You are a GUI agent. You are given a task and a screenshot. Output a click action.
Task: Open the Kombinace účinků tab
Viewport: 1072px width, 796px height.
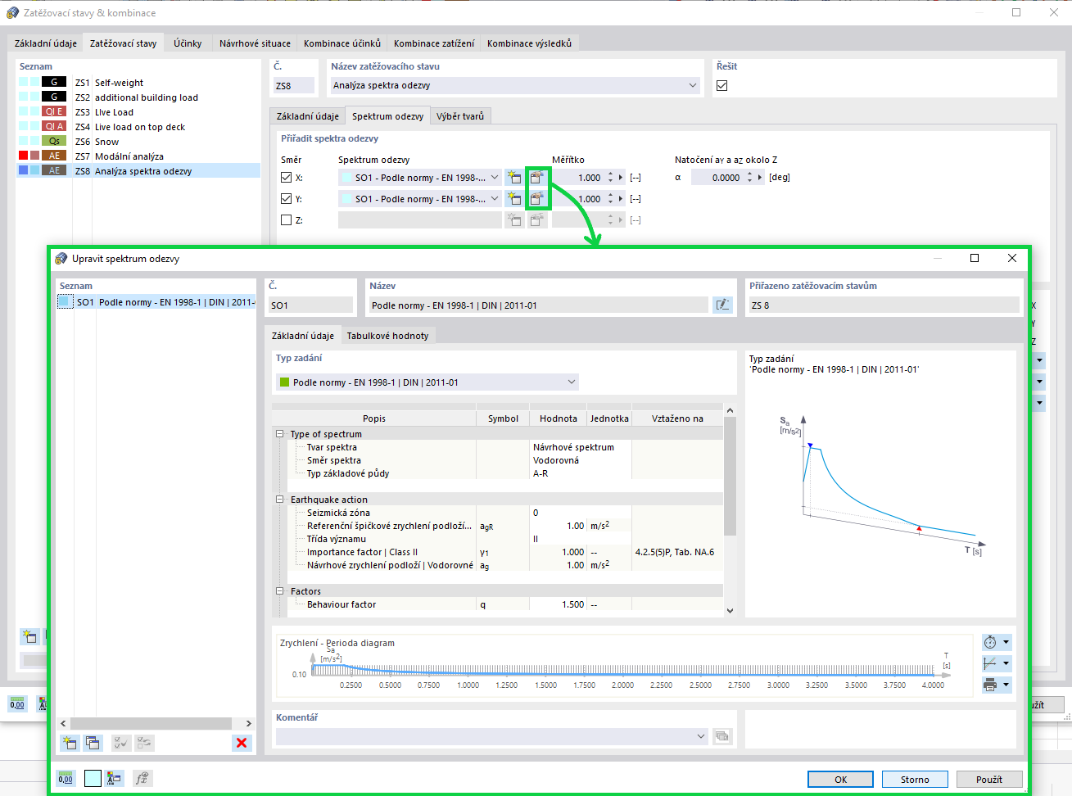click(342, 43)
